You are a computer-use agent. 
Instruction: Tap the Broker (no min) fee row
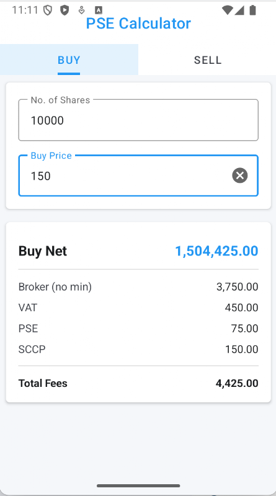pyautogui.click(x=138, y=286)
